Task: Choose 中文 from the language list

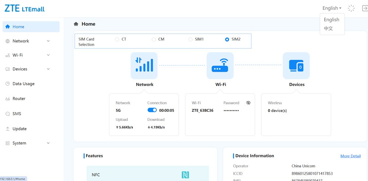Action: 328,28
